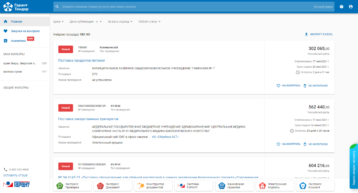
Task: Click the Экспресс Проверка icon
Action: coord(60,186)
